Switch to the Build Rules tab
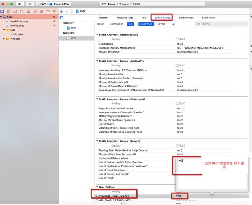This screenshot has width=252, height=205. click(x=208, y=18)
